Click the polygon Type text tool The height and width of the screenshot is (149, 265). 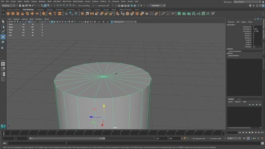pos(55,14)
